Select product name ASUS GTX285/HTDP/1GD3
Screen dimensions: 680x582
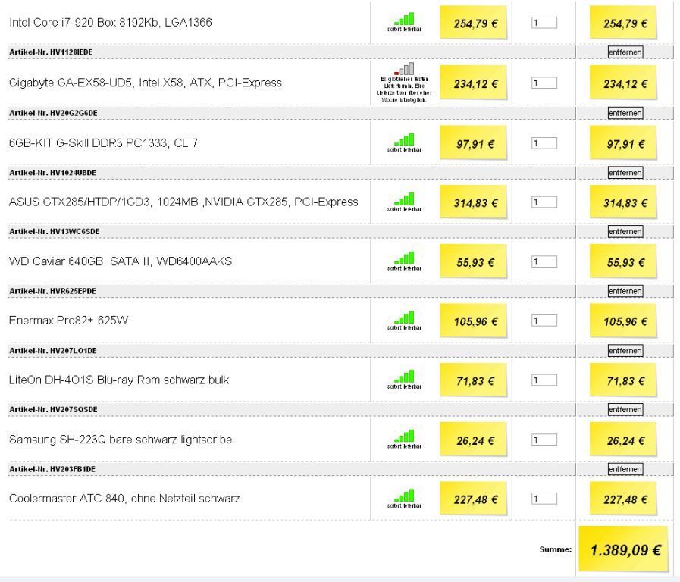pyautogui.click(x=183, y=202)
